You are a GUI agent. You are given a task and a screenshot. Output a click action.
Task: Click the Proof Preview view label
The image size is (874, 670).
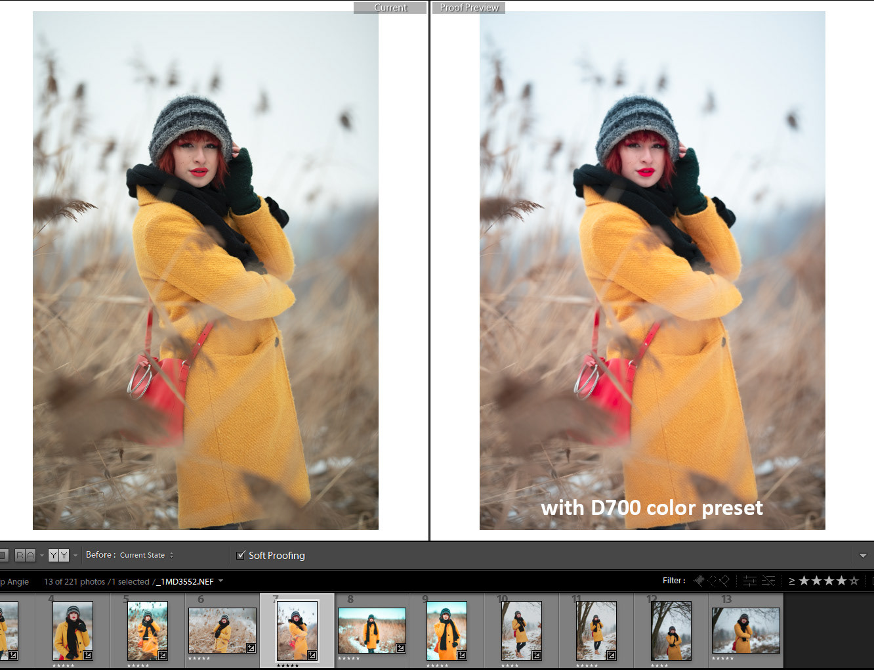[469, 7]
